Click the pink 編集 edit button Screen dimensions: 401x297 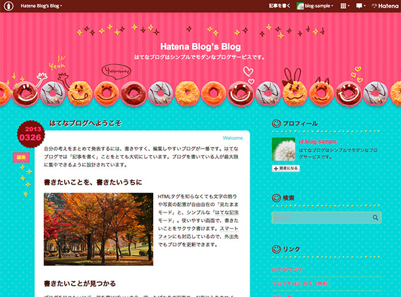[21, 158]
